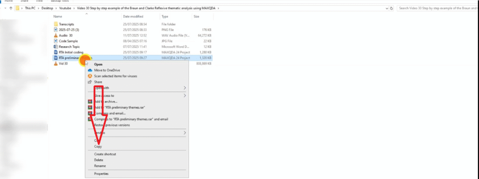Select the 2025-07-25 (3) file name
The height and width of the screenshot is (179, 479).
(x=69, y=29)
